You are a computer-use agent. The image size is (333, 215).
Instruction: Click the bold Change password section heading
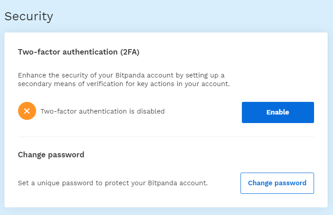51,155
